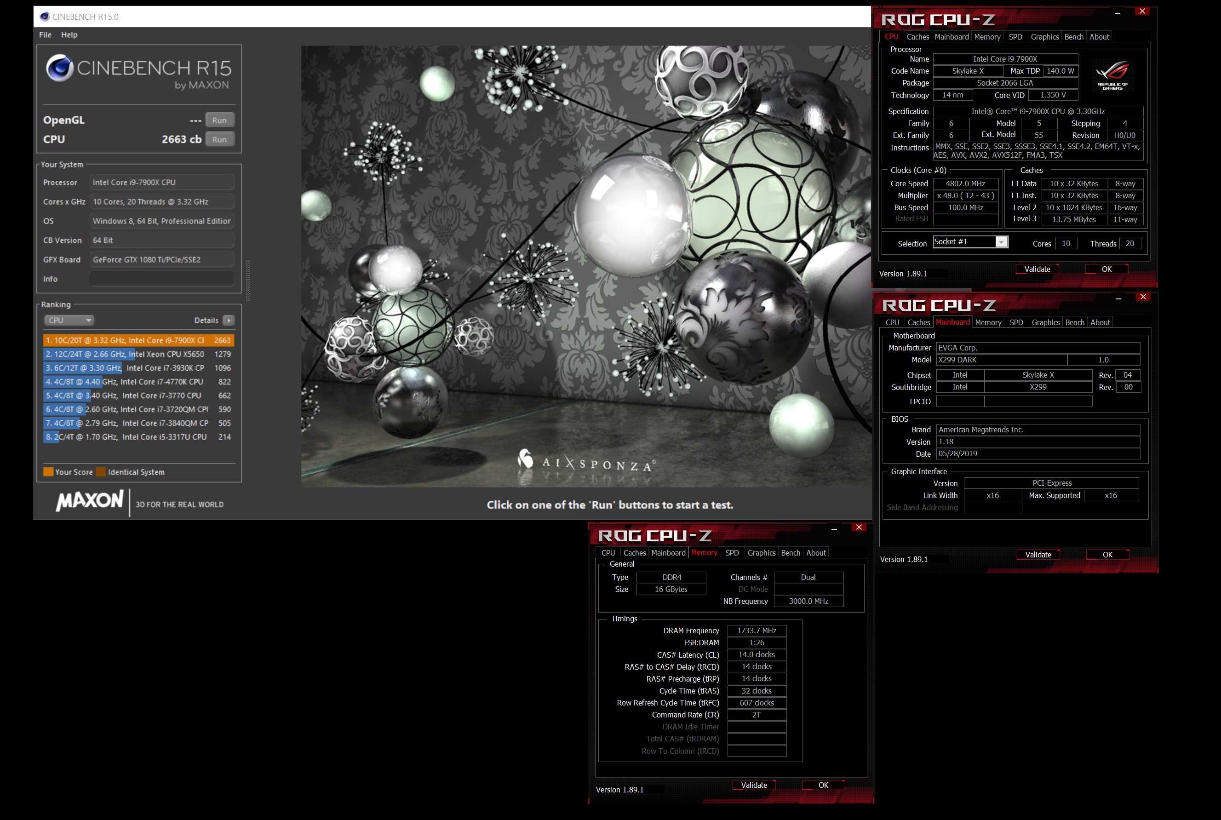Select ranking row Intel Core i7-3770 CPU

coord(138,396)
